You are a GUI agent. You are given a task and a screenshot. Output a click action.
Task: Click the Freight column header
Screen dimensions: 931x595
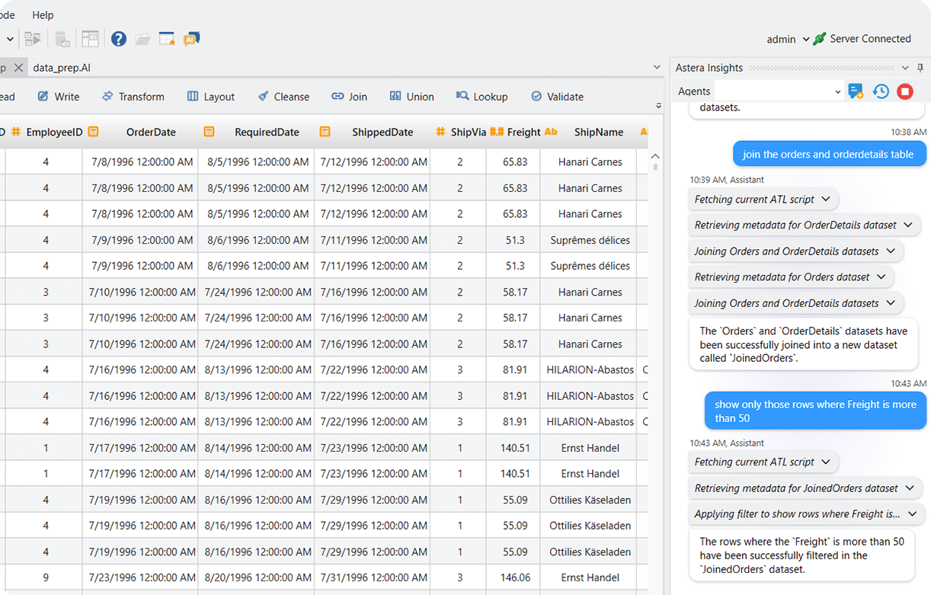tap(523, 132)
